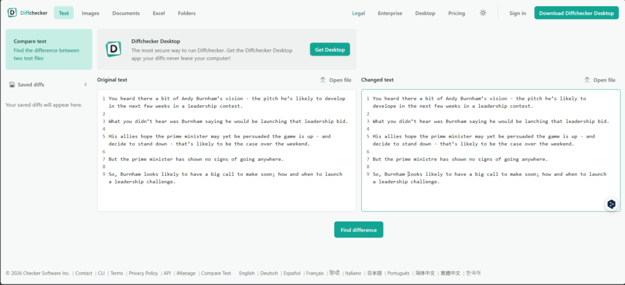Click the Diffchecker Desktop banner logo
The width and height of the screenshot is (625, 285).
114,49
